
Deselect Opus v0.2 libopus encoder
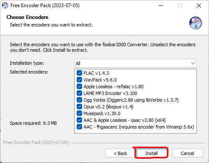79,107
